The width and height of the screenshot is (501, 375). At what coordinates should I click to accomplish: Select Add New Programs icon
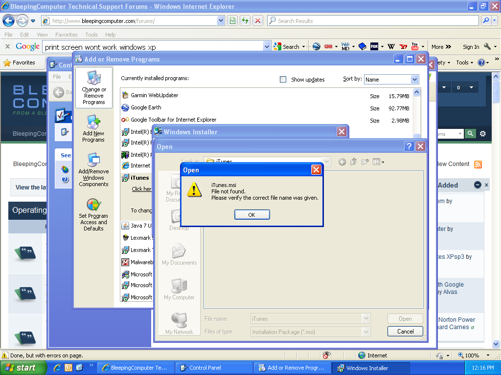pyautogui.click(x=93, y=128)
